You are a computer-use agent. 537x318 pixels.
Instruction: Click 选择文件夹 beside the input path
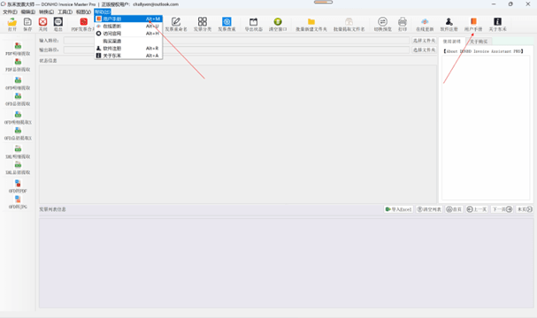point(424,41)
